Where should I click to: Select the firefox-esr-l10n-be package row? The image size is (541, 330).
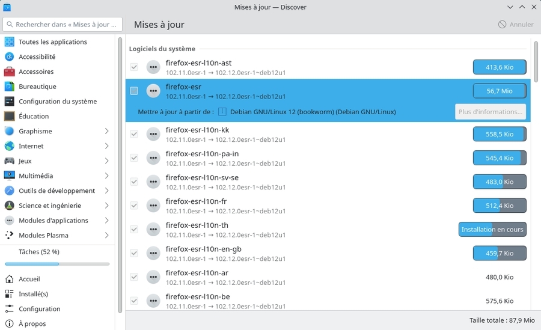click(328, 301)
